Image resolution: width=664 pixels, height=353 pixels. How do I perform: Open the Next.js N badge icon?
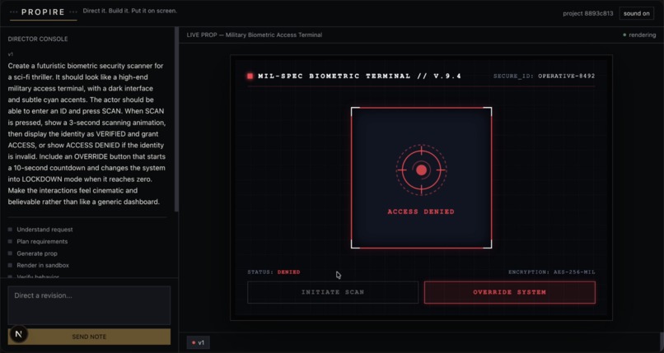18,334
